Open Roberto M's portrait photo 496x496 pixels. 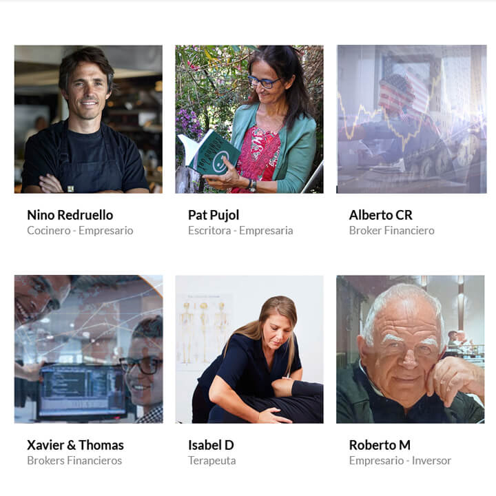tap(411, 349)
